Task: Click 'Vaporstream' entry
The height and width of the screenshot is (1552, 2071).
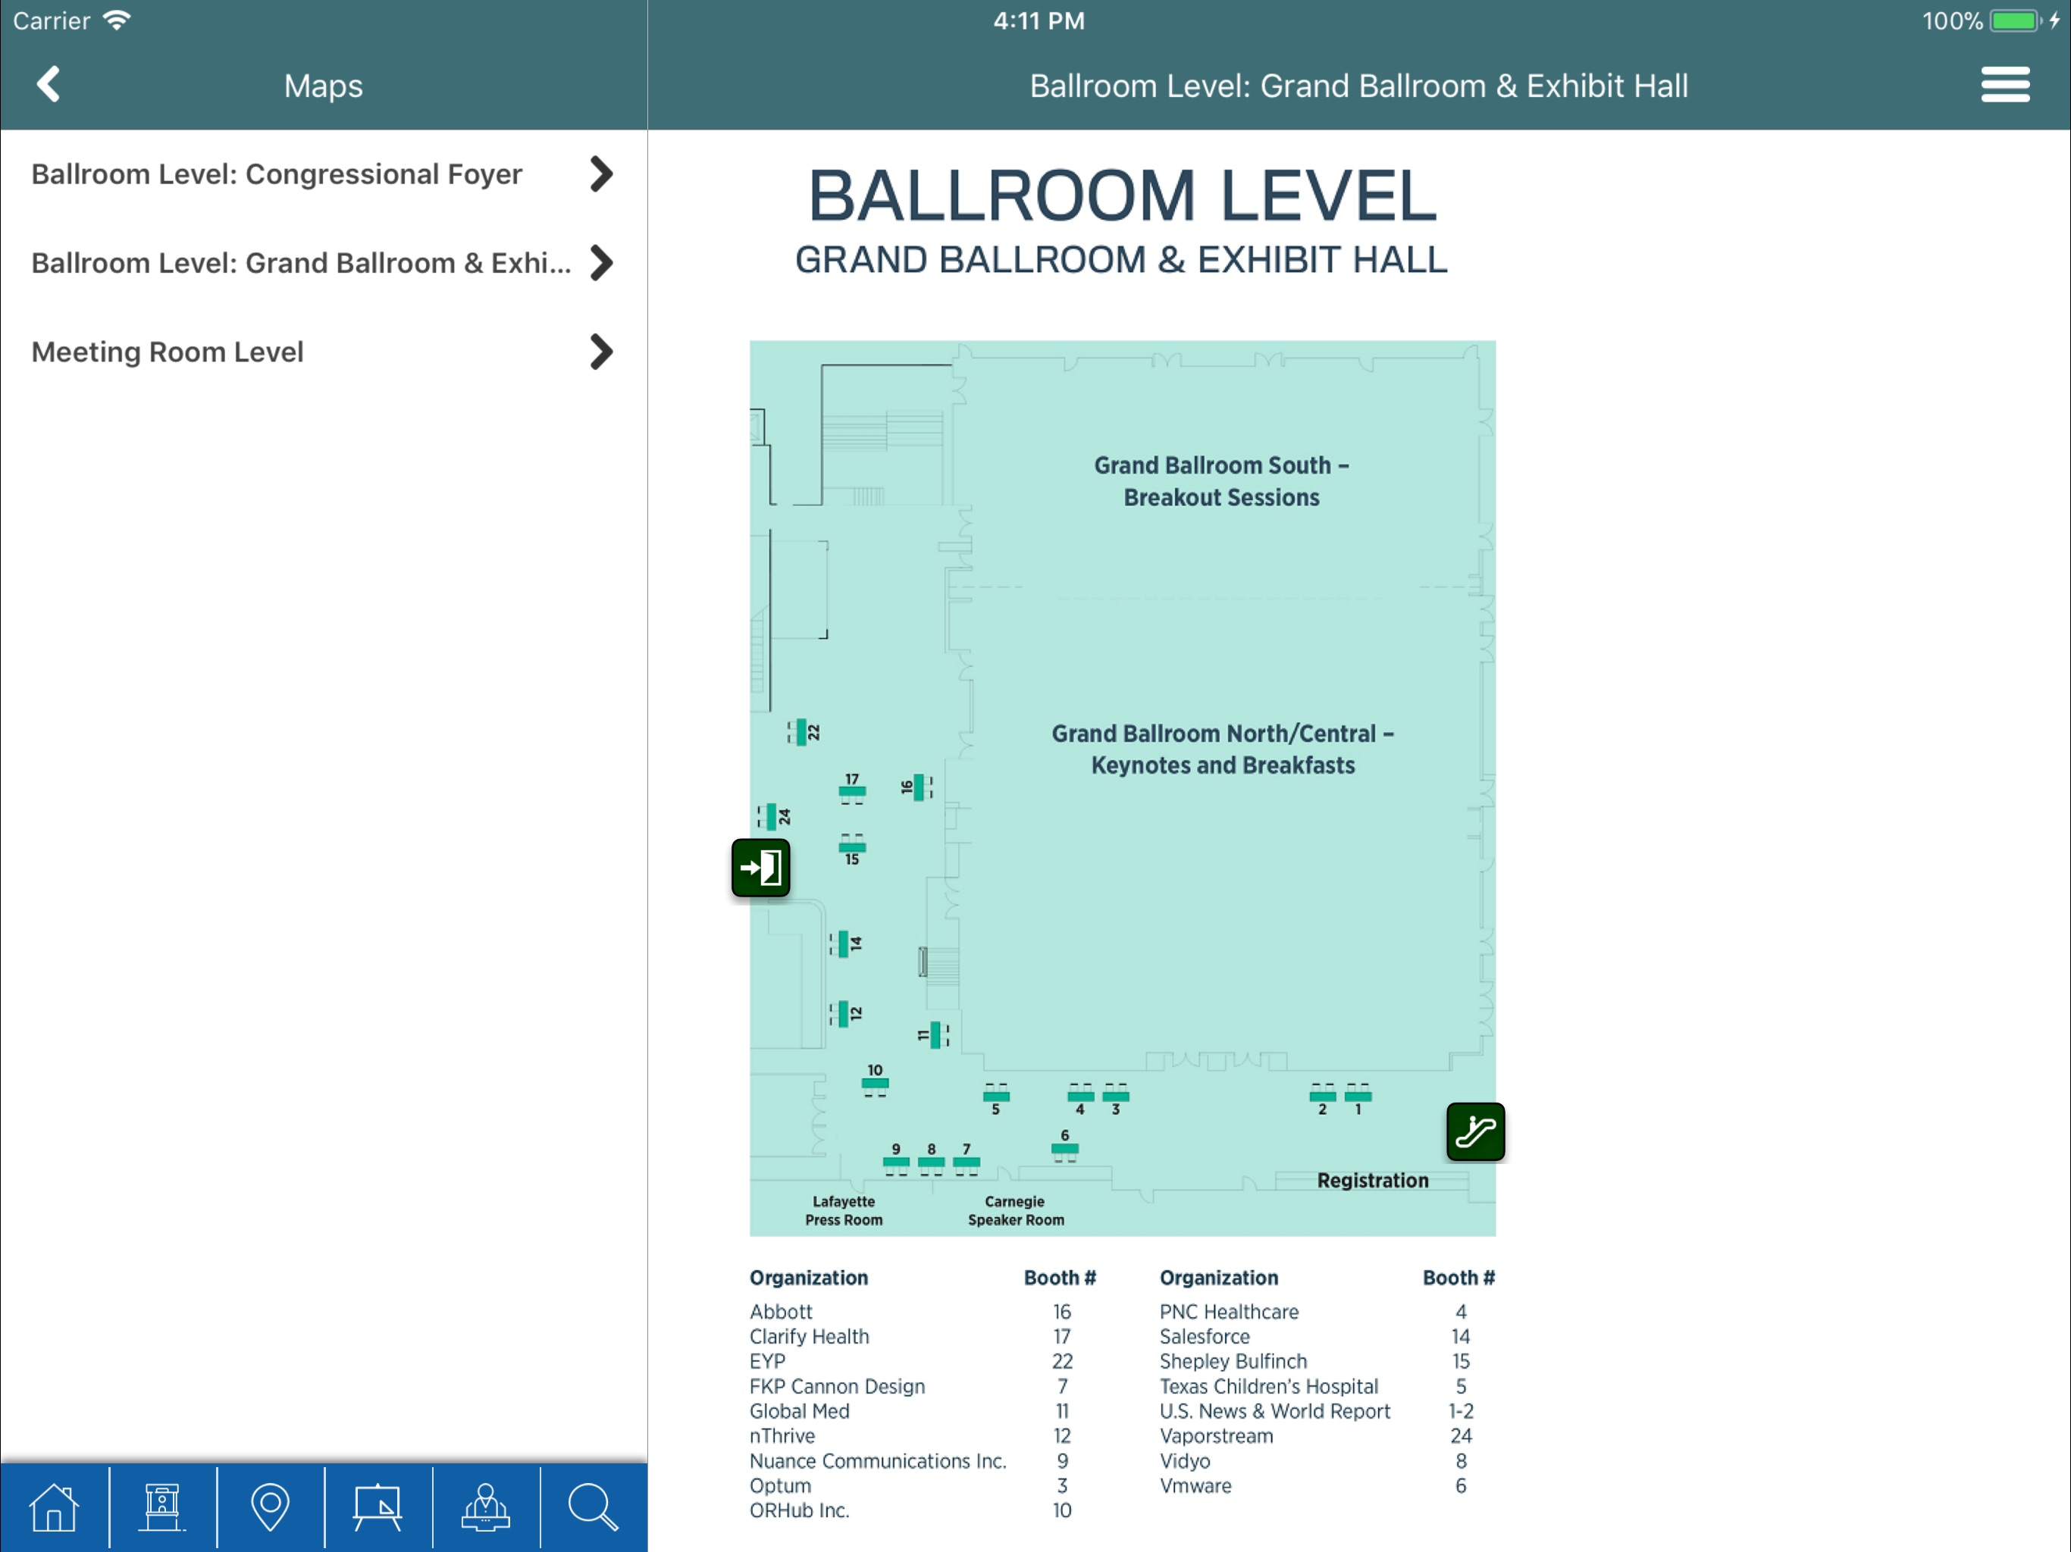Action: [1216, 1436]
